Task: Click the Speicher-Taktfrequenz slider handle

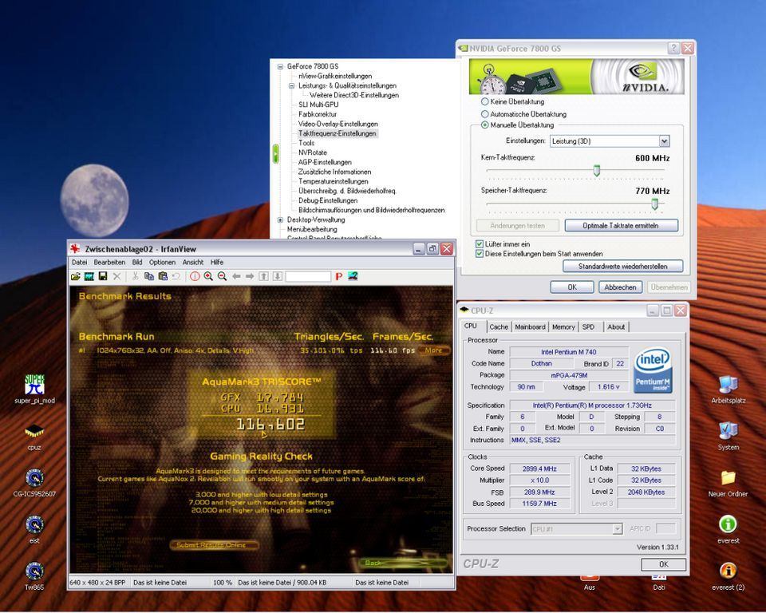Action: (x=654, y=204)
